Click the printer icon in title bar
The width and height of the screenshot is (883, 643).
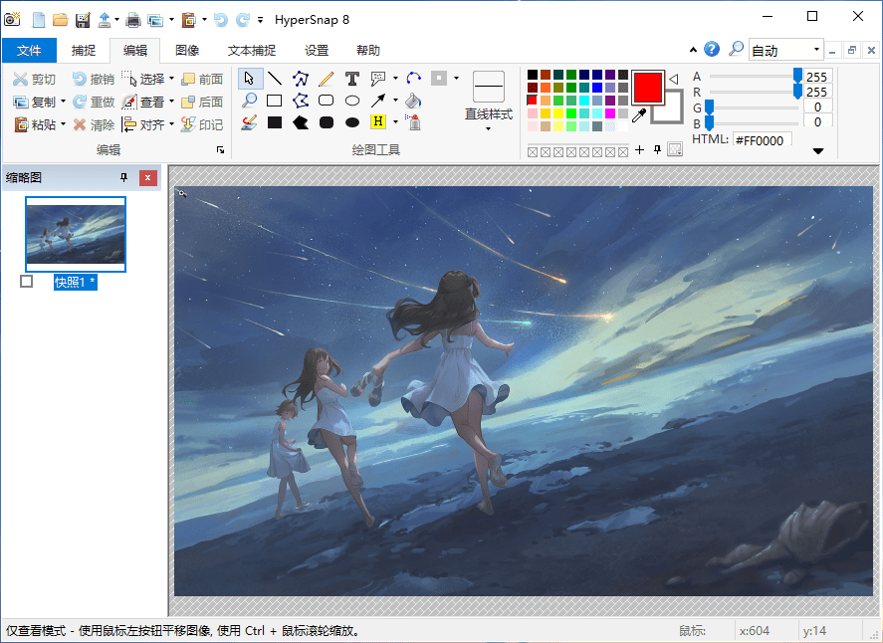point(133,20)
